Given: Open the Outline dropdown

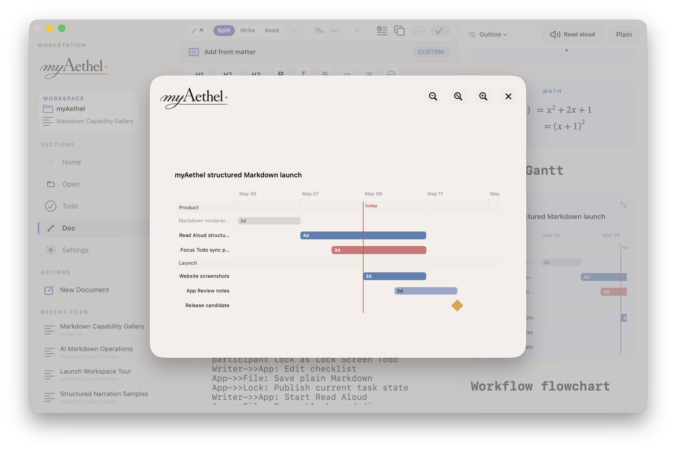Looking at the screenshot, I should point(487,34).
